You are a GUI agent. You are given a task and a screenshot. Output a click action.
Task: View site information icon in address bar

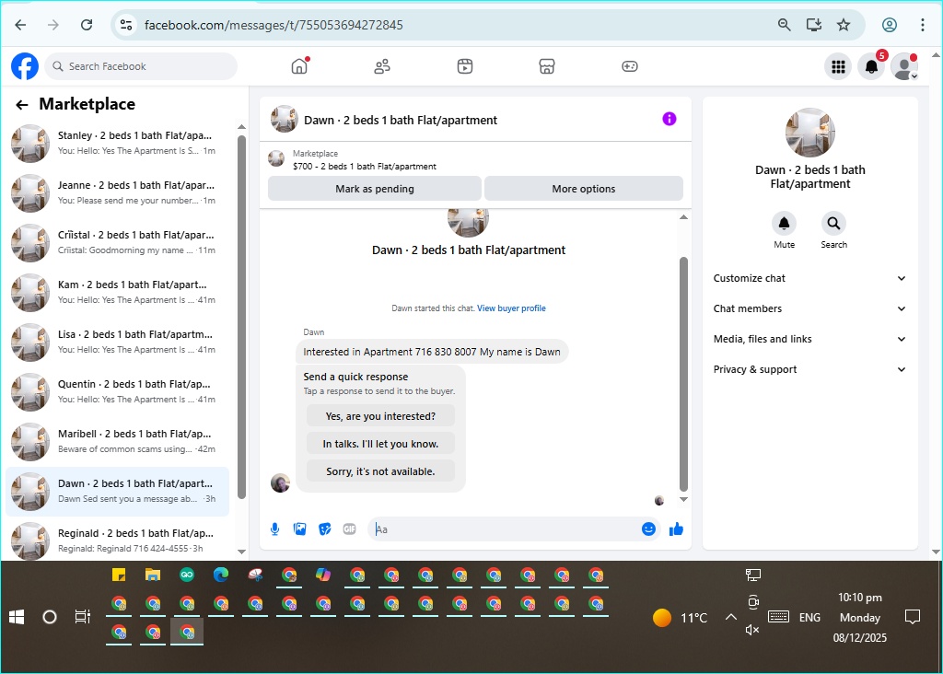click(x=126, y=25)
